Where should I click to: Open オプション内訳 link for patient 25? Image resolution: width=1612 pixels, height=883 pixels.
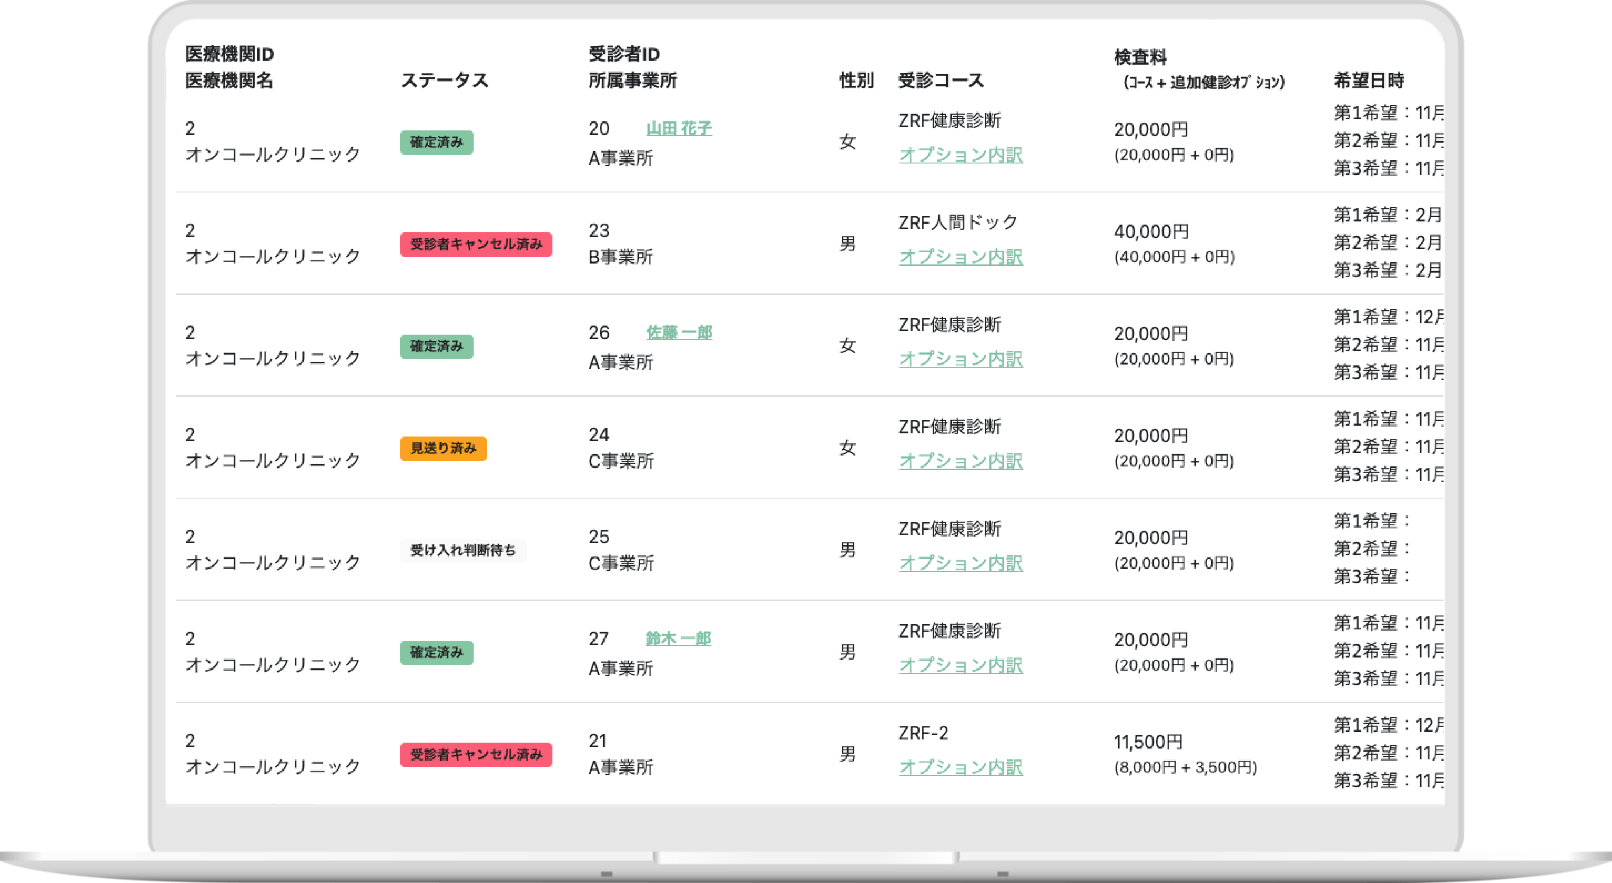pyautogui.click(x=960, y=562)
